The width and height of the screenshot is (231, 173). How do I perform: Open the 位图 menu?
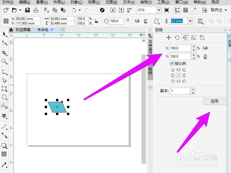[111, 2]
